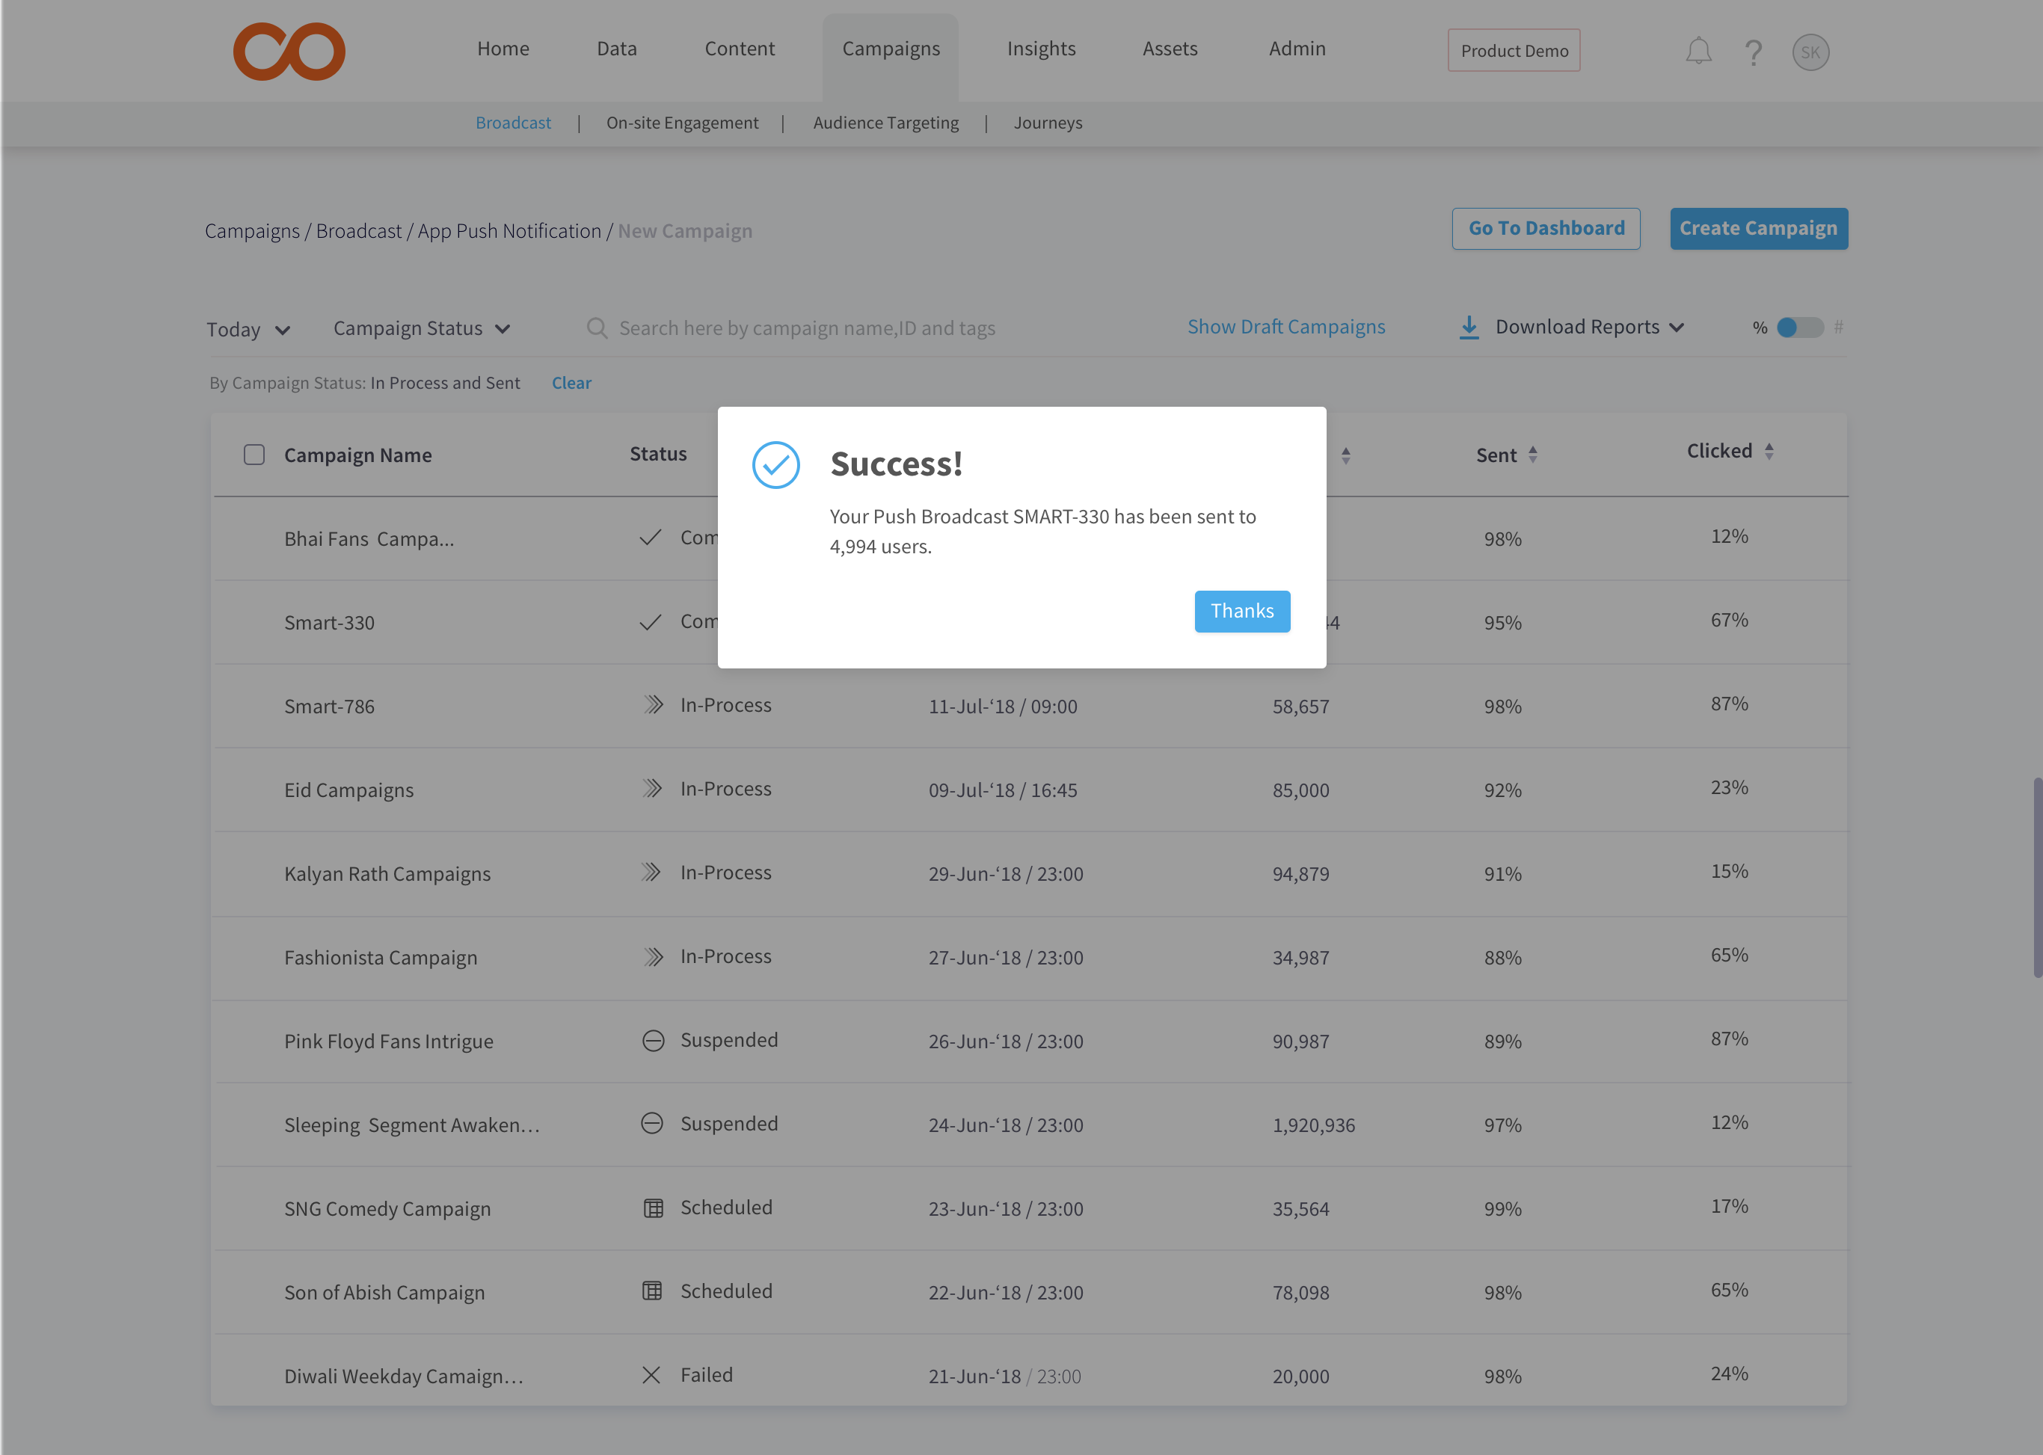Click the campaign search input field
The image size is (2043, 1455).
coord(806,328)
